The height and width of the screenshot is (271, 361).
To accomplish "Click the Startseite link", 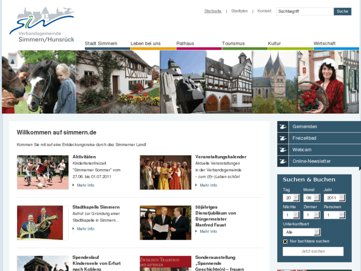I will coord(213,11).
